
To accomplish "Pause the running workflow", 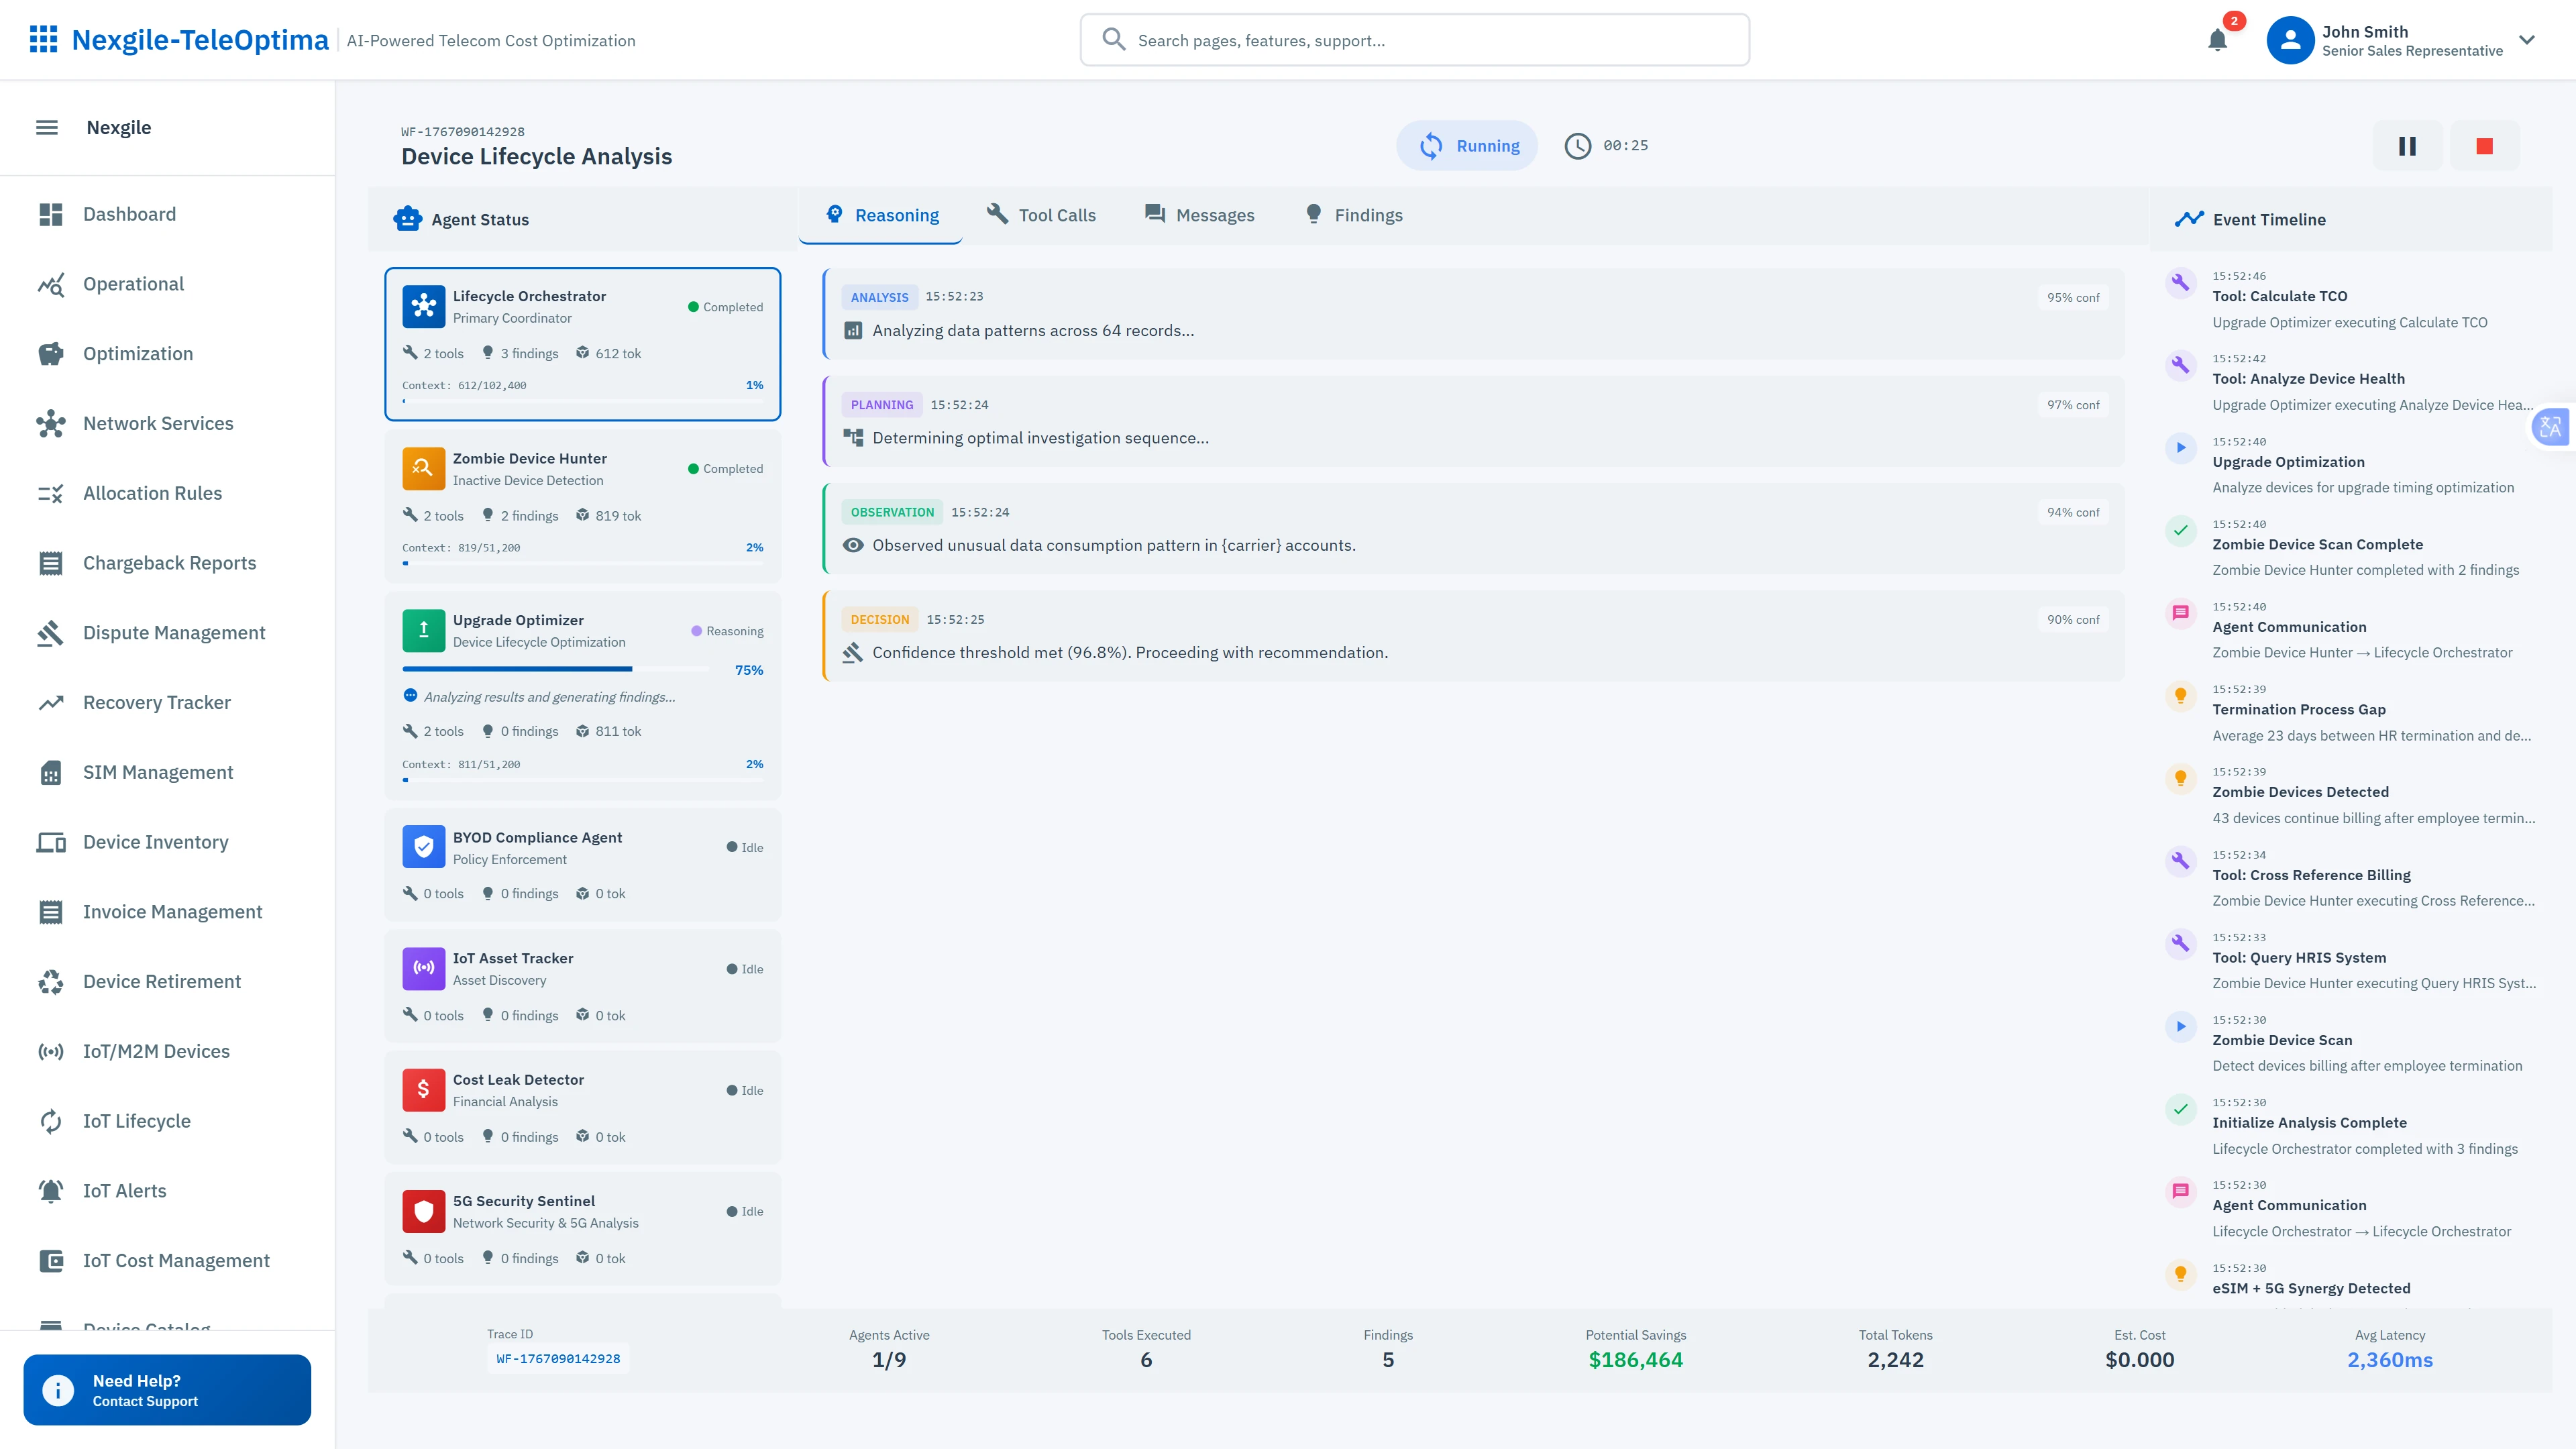I will pos(2407,145).
